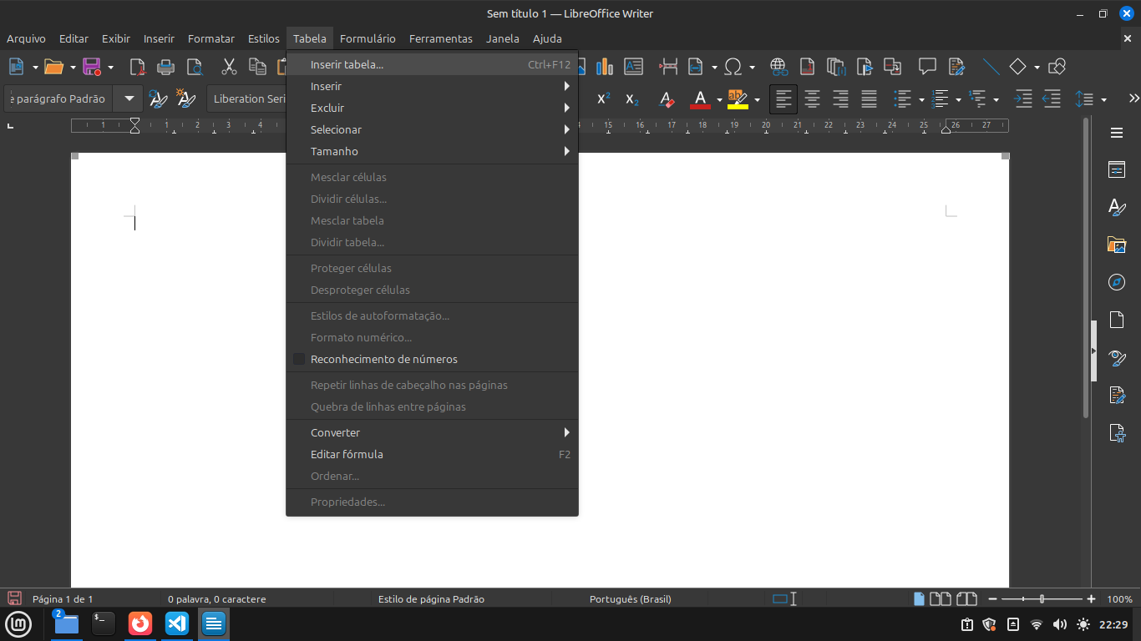
Task: Select the Insert line tool
Action: pos(991,67)
